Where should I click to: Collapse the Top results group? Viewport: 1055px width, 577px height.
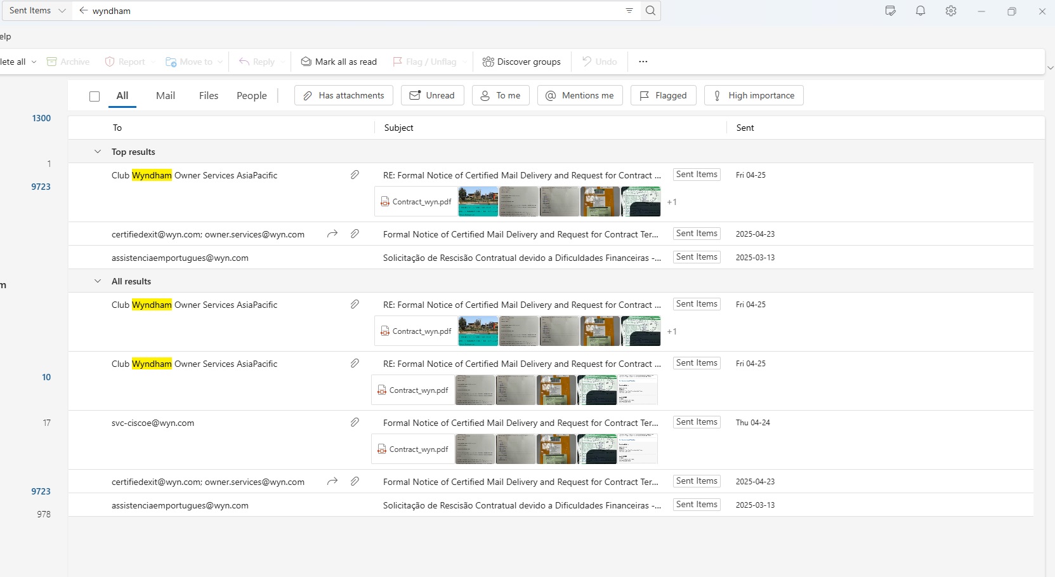pos(98,152)
